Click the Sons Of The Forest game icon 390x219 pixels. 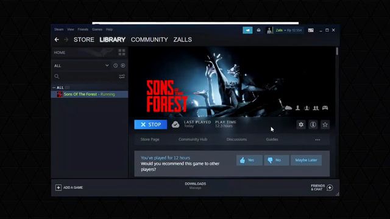click(x=60, y=94)
